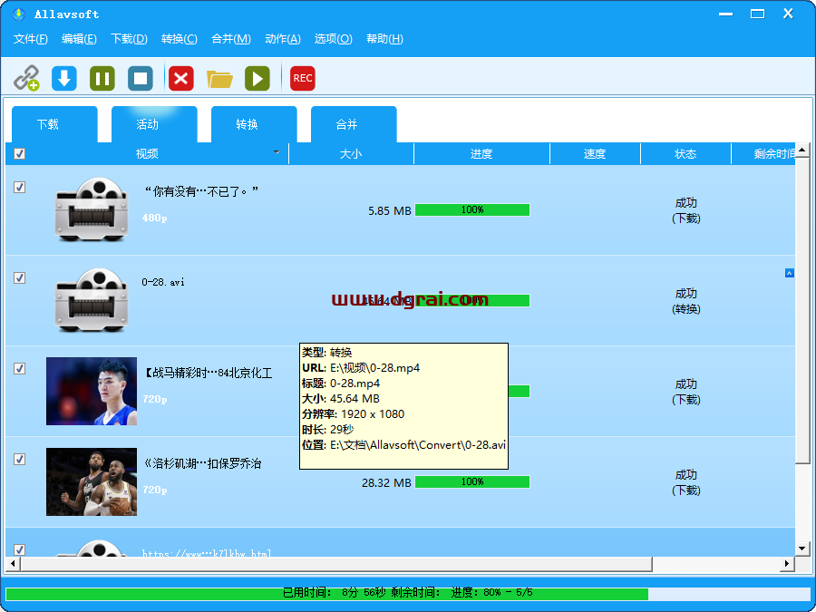The width and height of the screenshot is (816, 612).
Task: Sort by the 状态 column header
Action: (685, 153)
